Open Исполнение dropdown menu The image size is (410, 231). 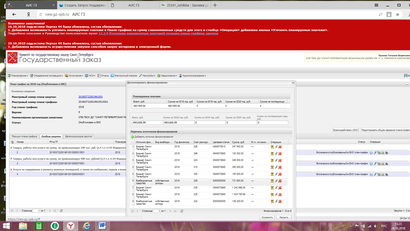(x=74, y=76)
